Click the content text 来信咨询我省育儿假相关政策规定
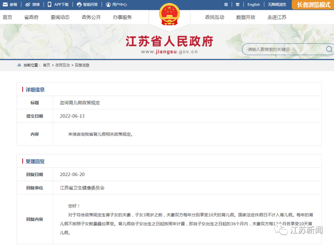The image size is (334, 245). (100, 134)
